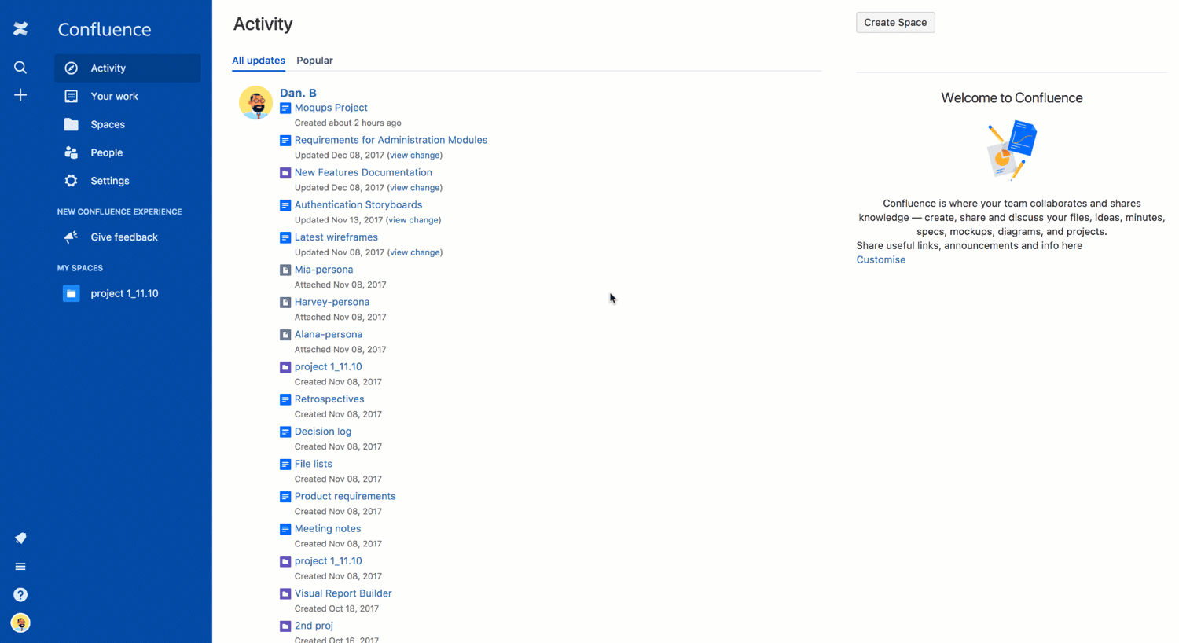1179x643 pixels.
Task: Open Dan. B's profile link
Action: pyautogui.click(x=298, y=92)
